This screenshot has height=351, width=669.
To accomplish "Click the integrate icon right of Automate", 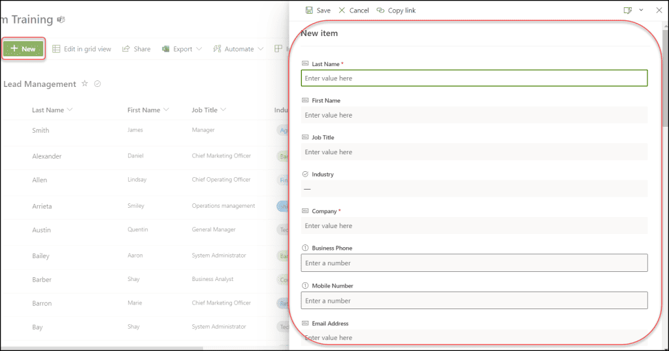I will click(278, 48).
